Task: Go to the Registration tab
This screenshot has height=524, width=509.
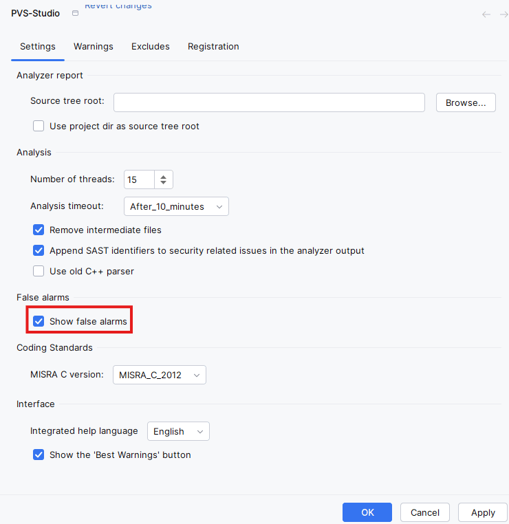Action: click(213, 47)
